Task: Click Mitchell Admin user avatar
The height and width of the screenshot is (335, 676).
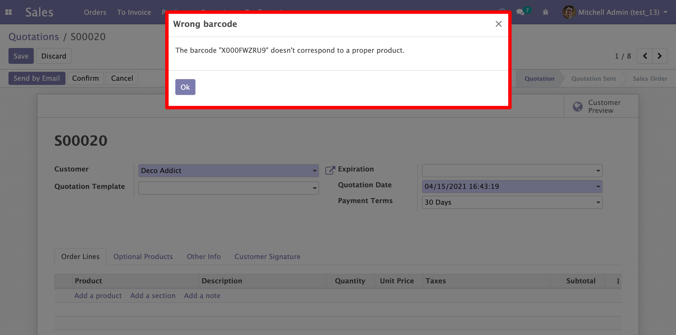Action: (569, 12)
